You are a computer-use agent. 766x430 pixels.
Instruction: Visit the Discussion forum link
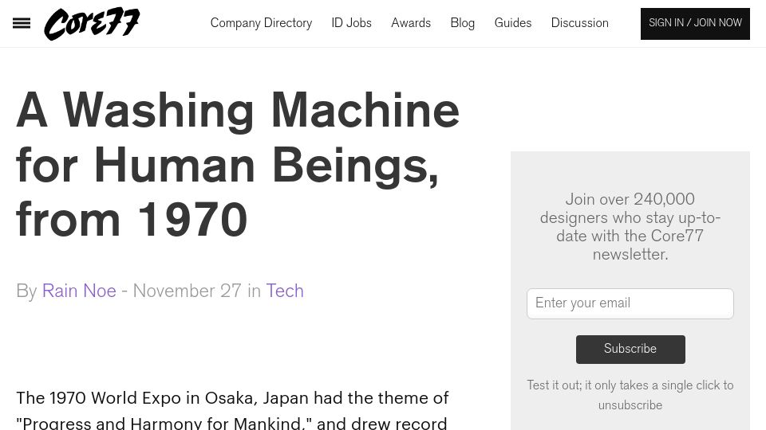click(580, 23)
